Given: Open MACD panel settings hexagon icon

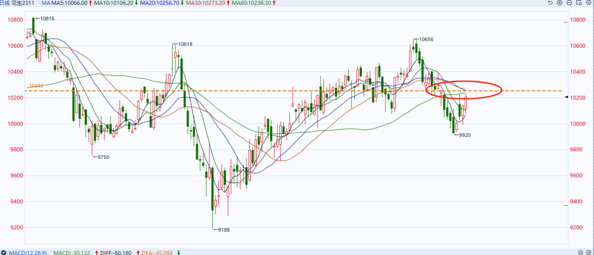Looking at the screenshot, I should [x=590, y=252].
